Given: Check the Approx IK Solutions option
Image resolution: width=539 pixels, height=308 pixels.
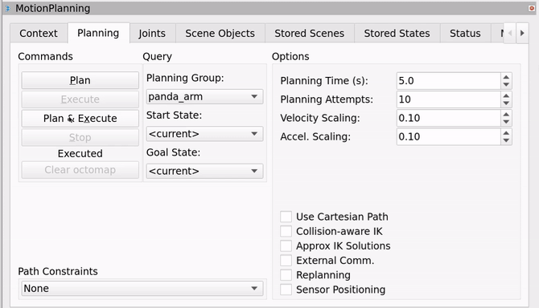Looking at the screenshot, I should tap(286, 246).
